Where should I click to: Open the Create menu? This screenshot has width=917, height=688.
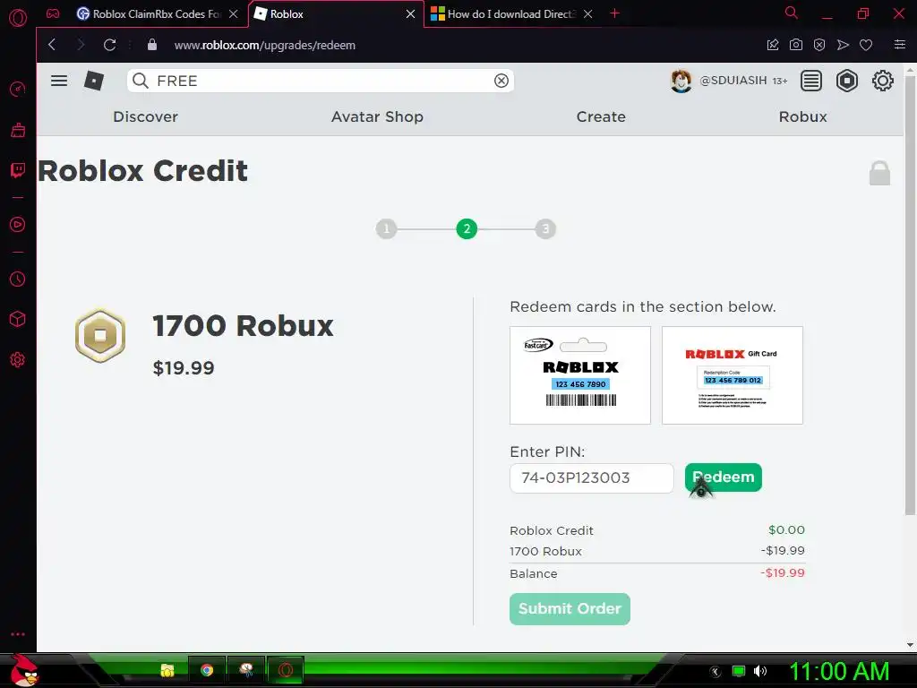click(x=601, y=116)
